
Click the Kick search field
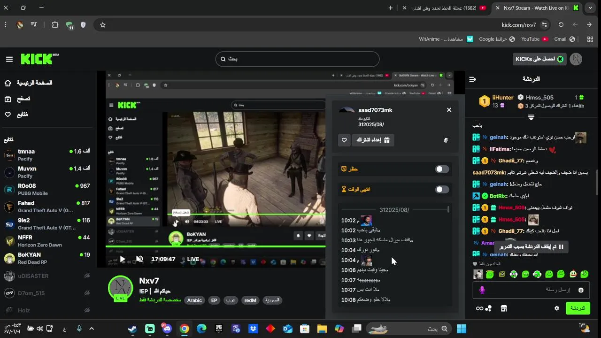pyautogui.click(x=297, y=59)
